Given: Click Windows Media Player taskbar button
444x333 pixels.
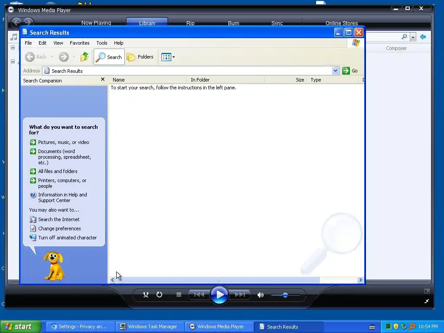Looking at the screenshot, I should click(219, 327).
